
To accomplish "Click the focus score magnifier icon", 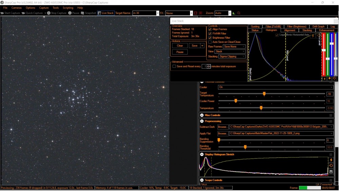I will [239, 13].
